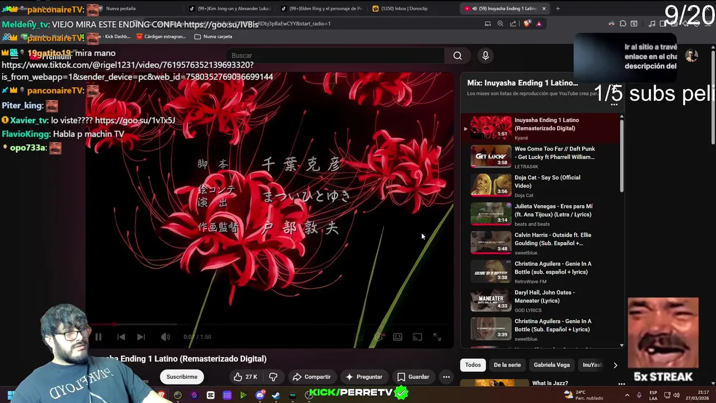Image resolution: width=716 pixels, height=403 pixels.
Task: Open the TikTok link in chat overlay
Action: pos(137,71)
